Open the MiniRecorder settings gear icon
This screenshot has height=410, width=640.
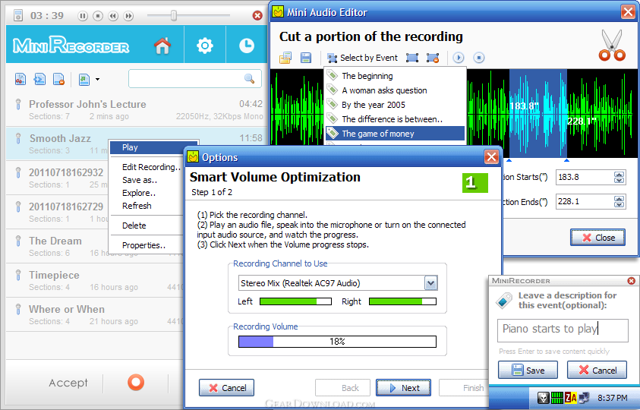205,46
